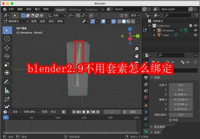Viewport: 200px width, 139px height.
Task: Click the 尾端 Z value 2.4714 m
Action: coord(181,109)
